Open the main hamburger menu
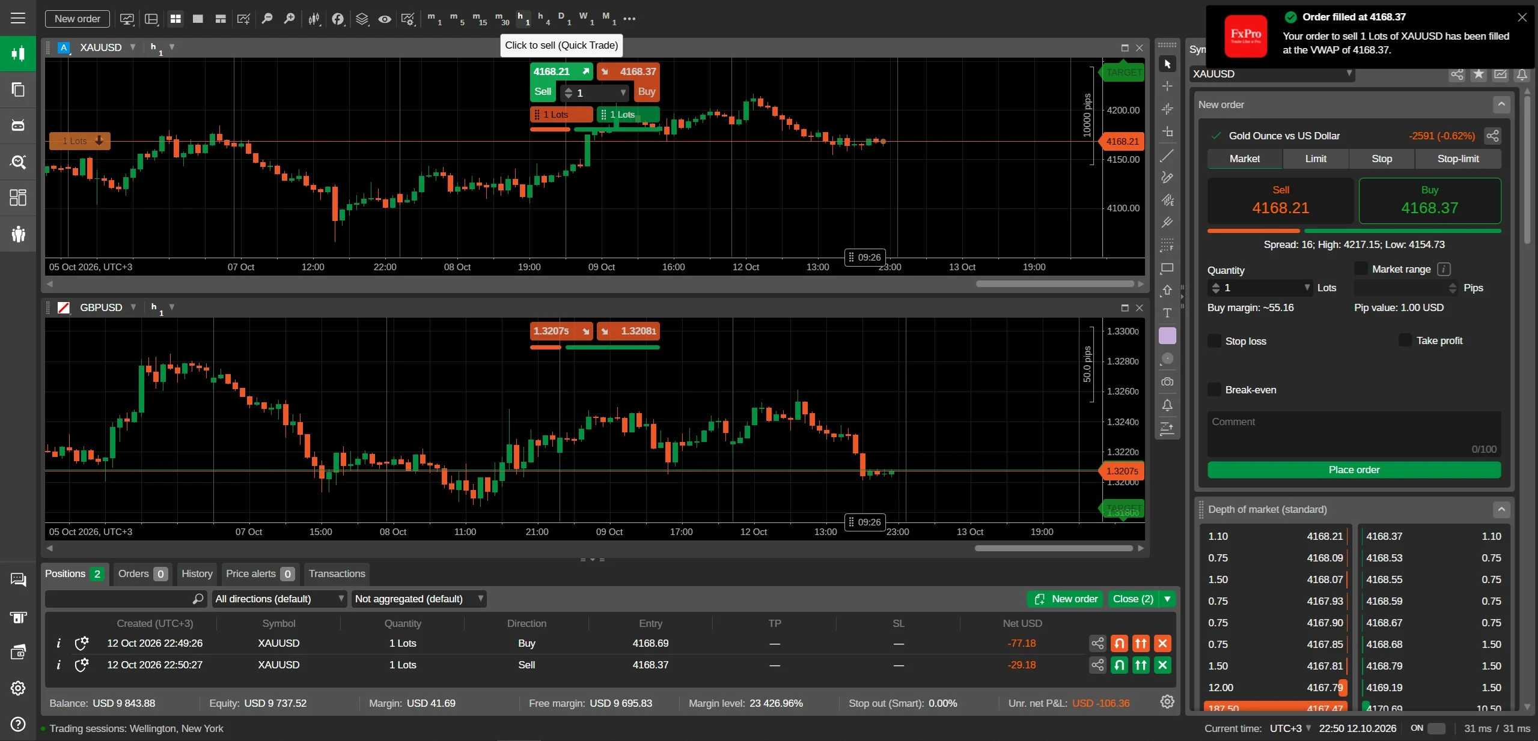Viewport: 1538px width, 741px height. pos(18,18)
